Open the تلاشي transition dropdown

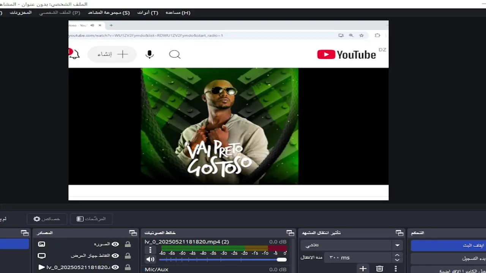coord(351,245)
